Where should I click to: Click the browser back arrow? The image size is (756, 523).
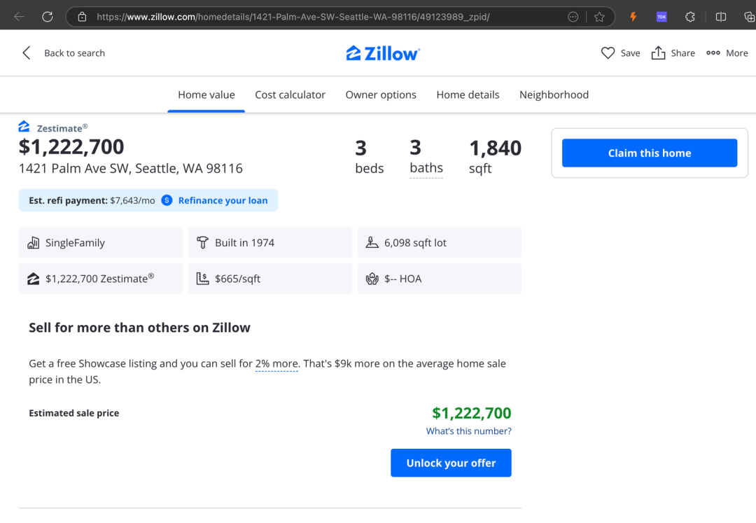[x=20, y=17]
